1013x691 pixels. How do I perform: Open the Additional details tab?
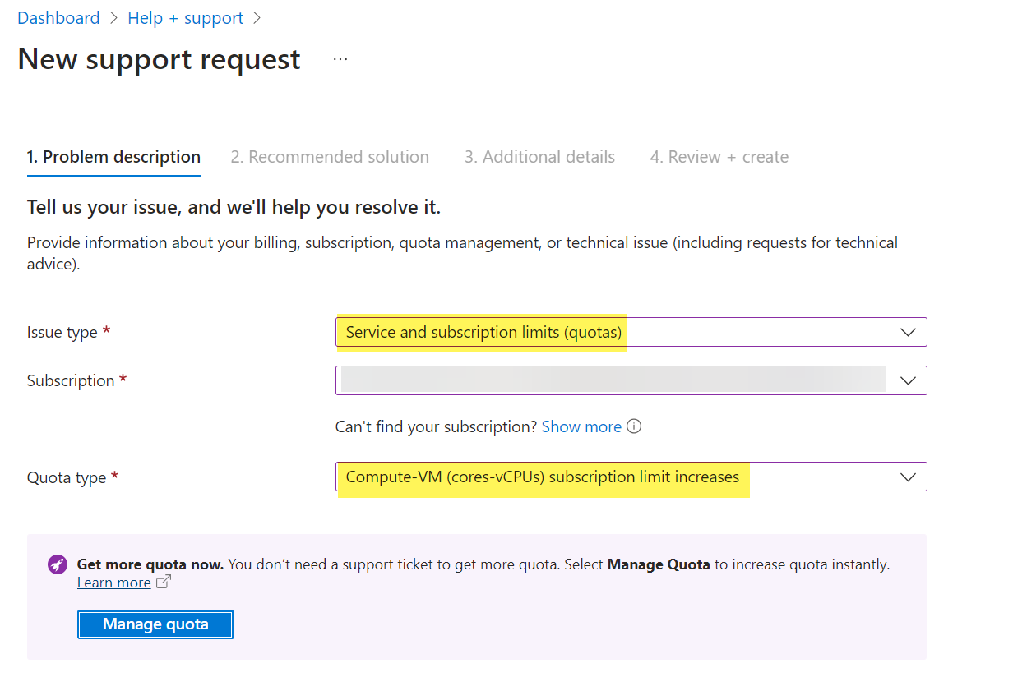[x=539, y=156]
